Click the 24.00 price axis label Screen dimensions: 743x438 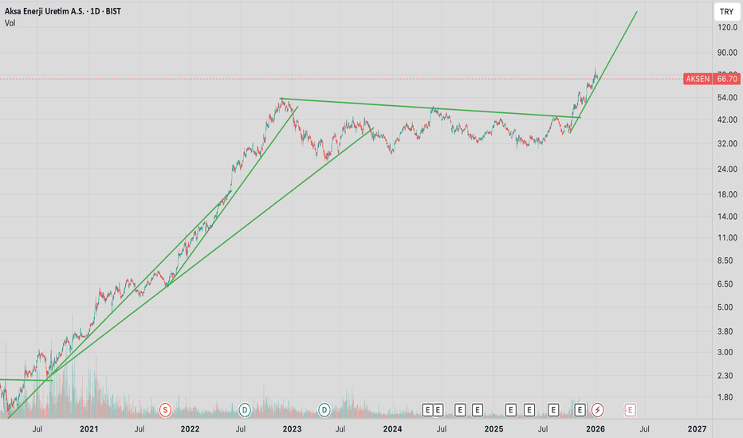(727, 169)
